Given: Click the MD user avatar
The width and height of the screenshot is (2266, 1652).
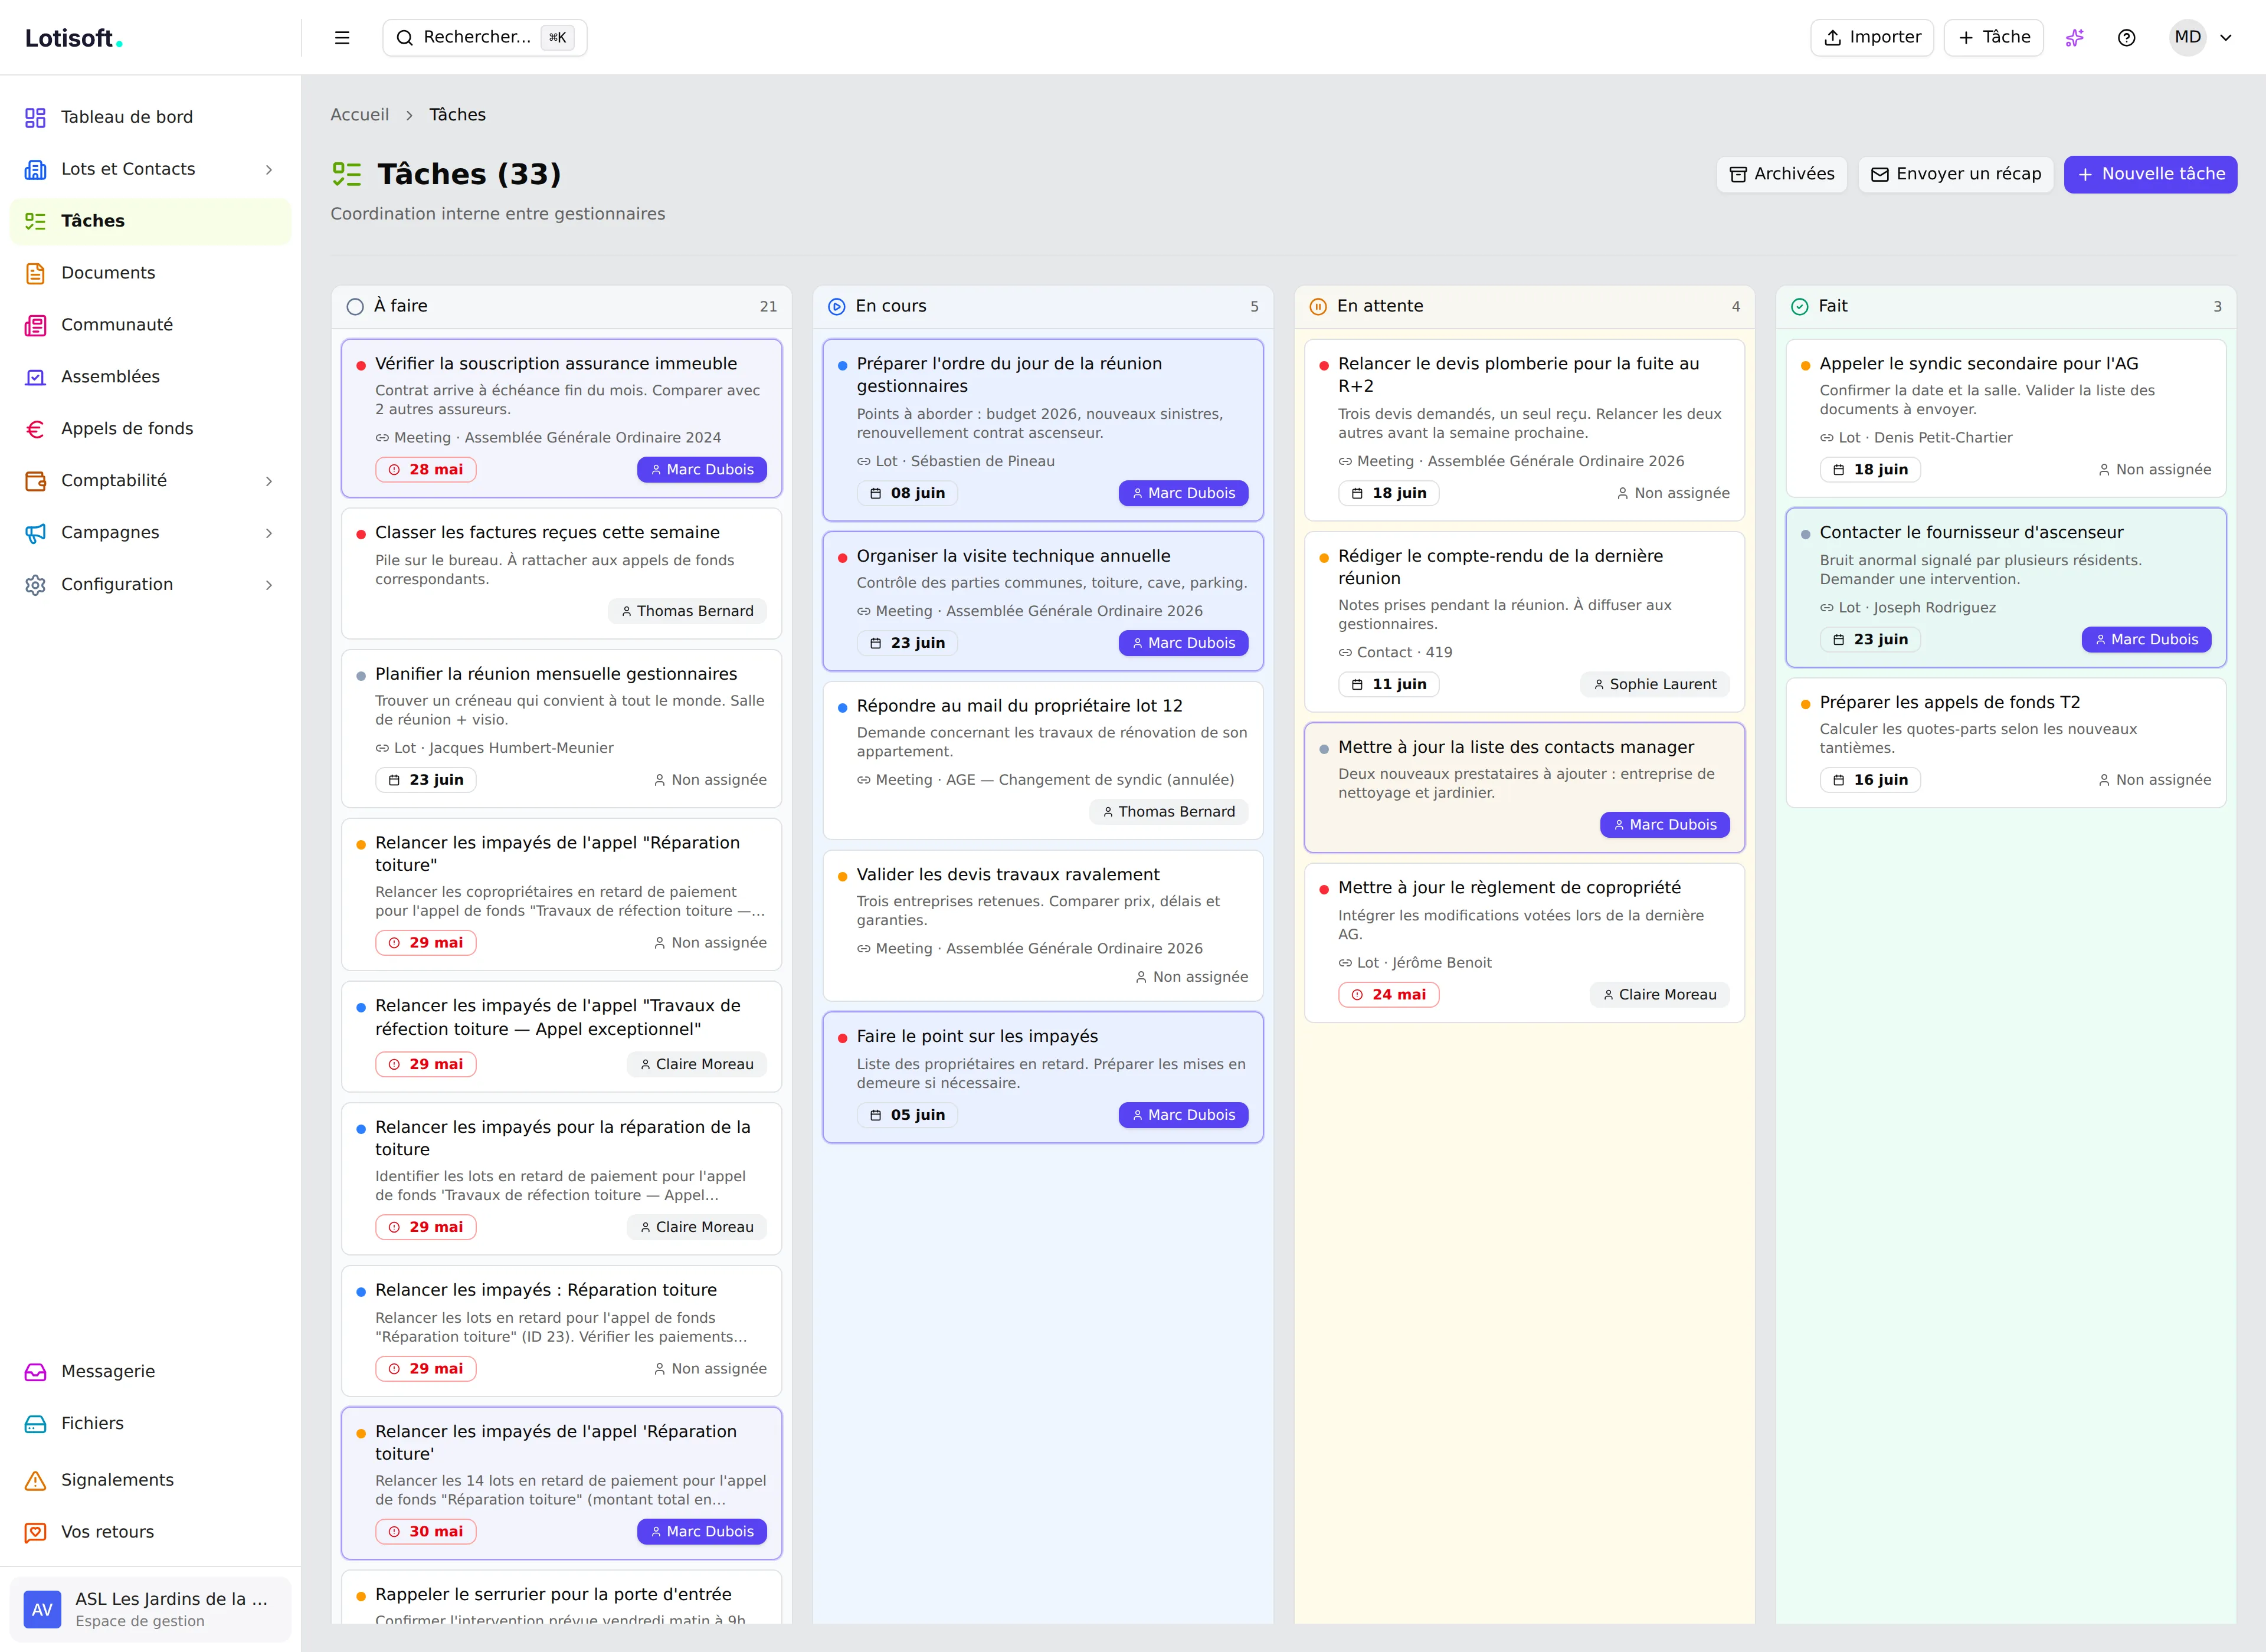Looking at the screenshot, I should pos(2187,38).
